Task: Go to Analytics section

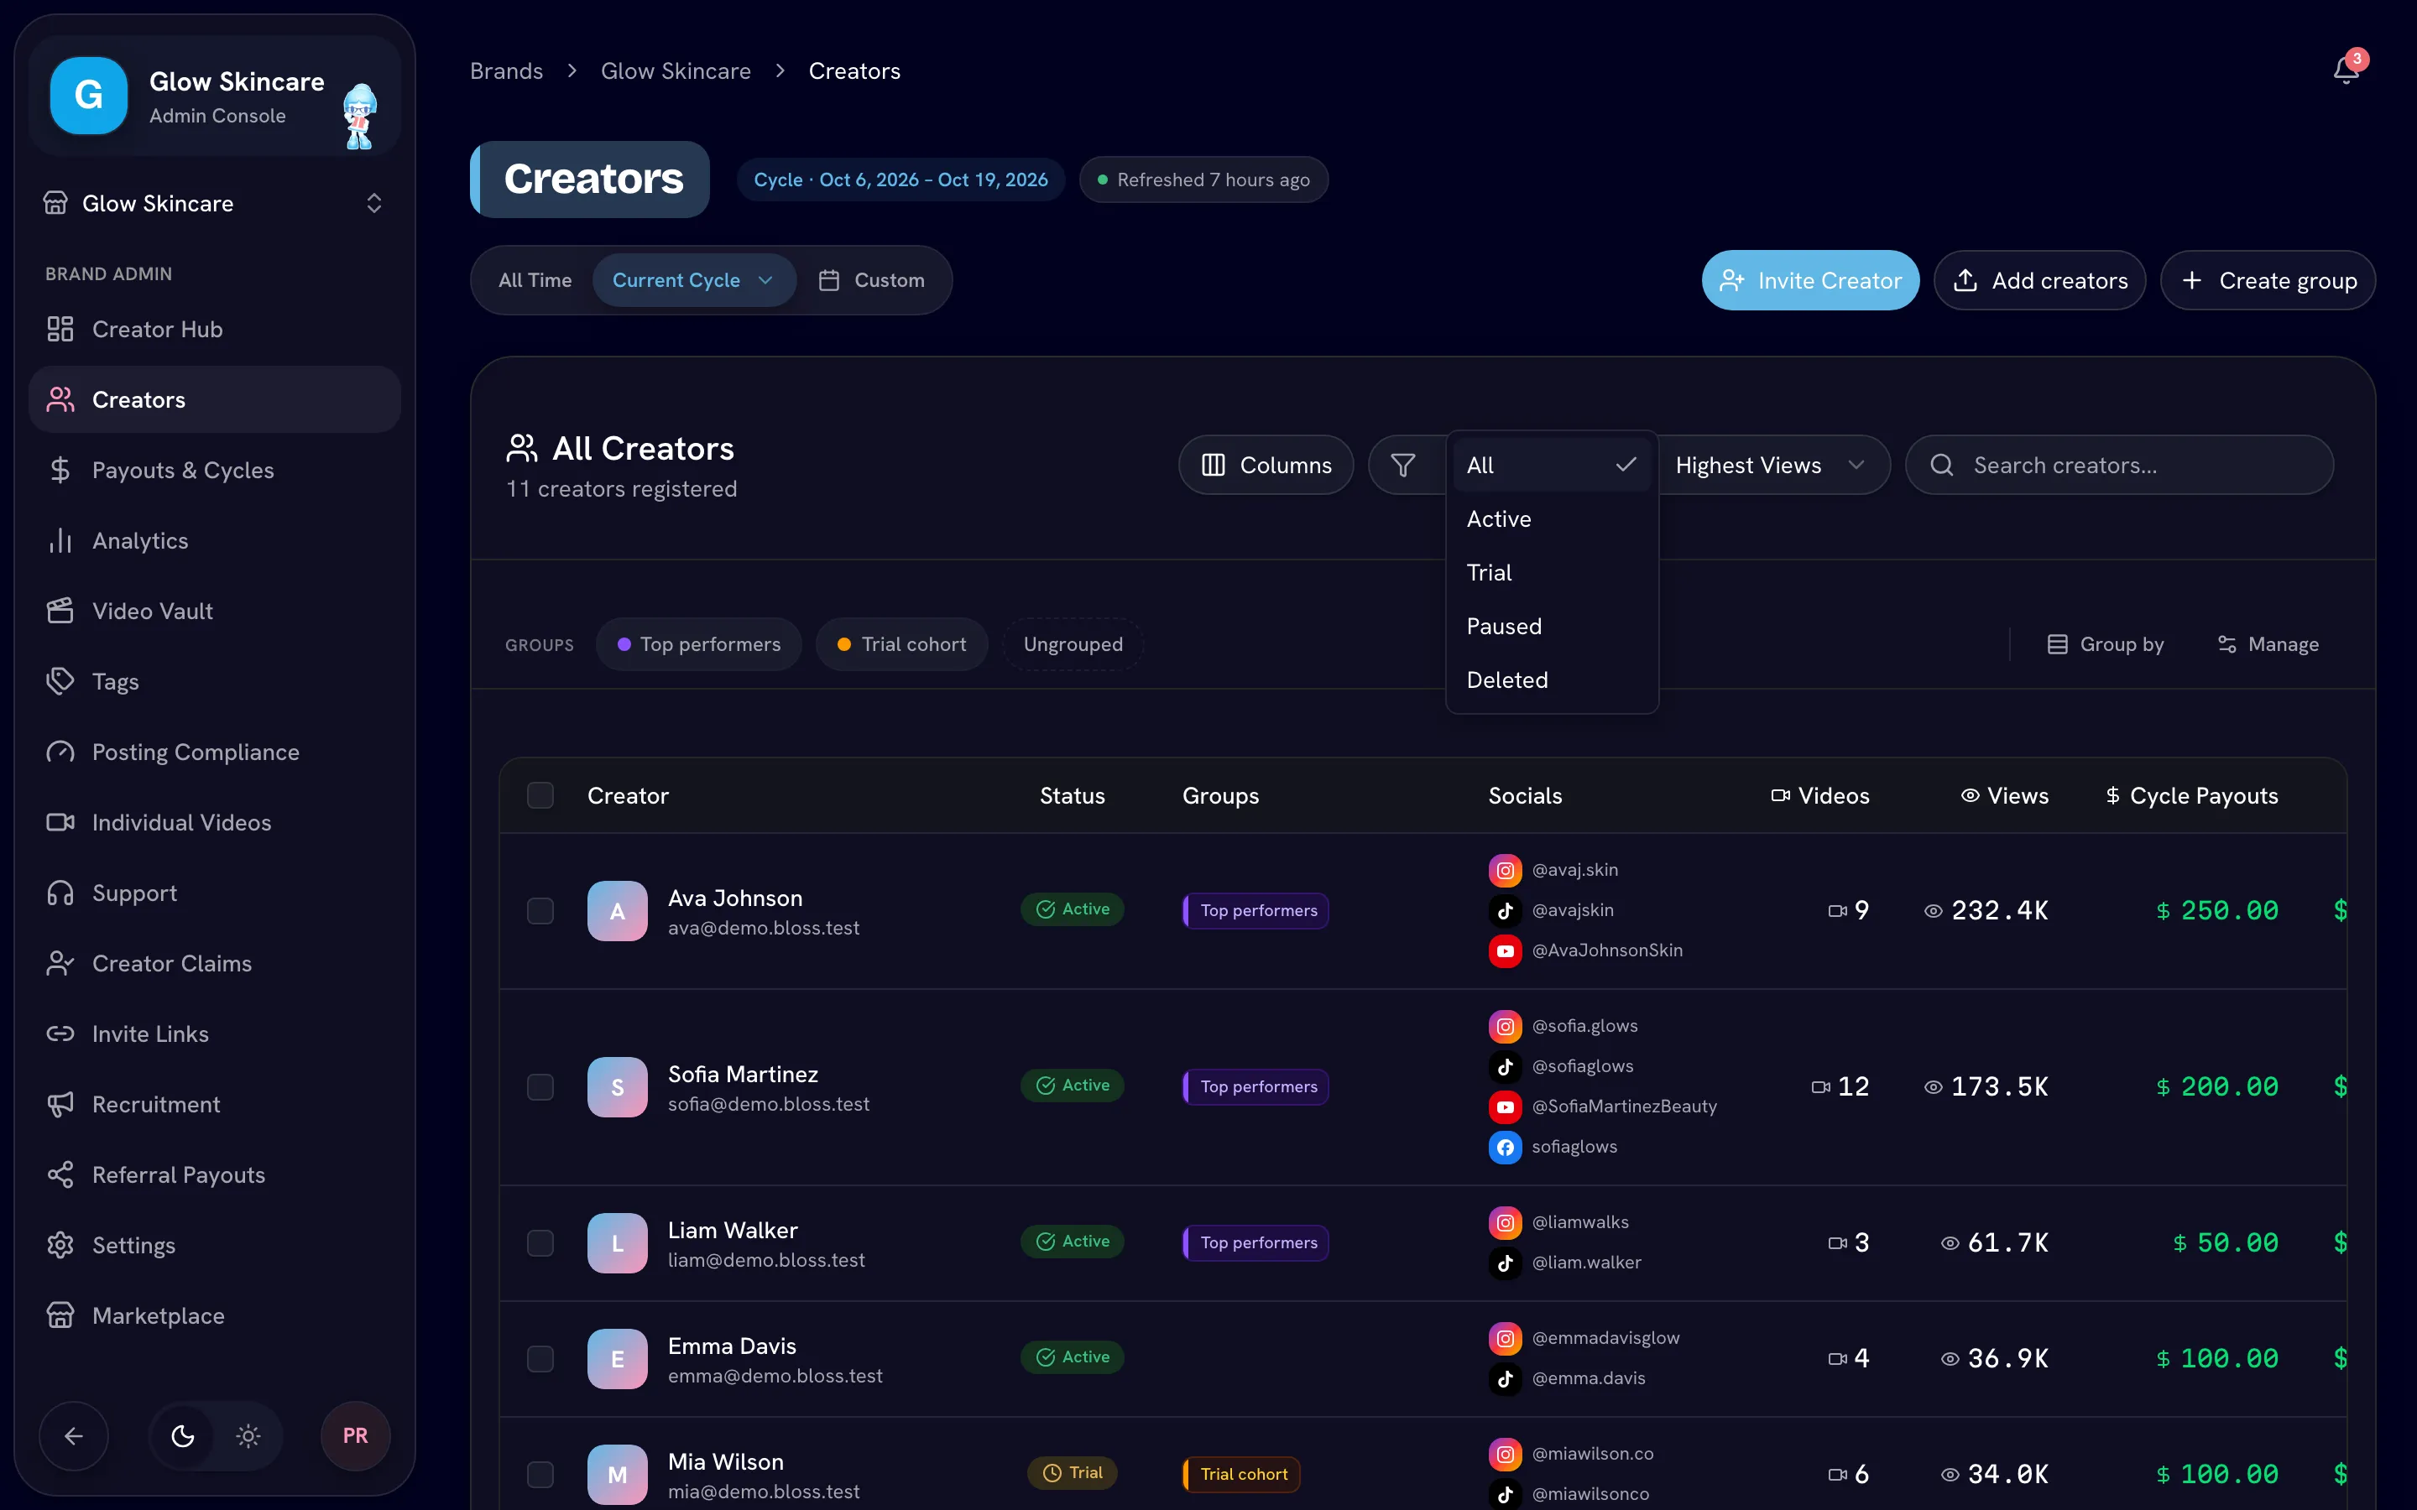Action: click(x=215, y=540)
